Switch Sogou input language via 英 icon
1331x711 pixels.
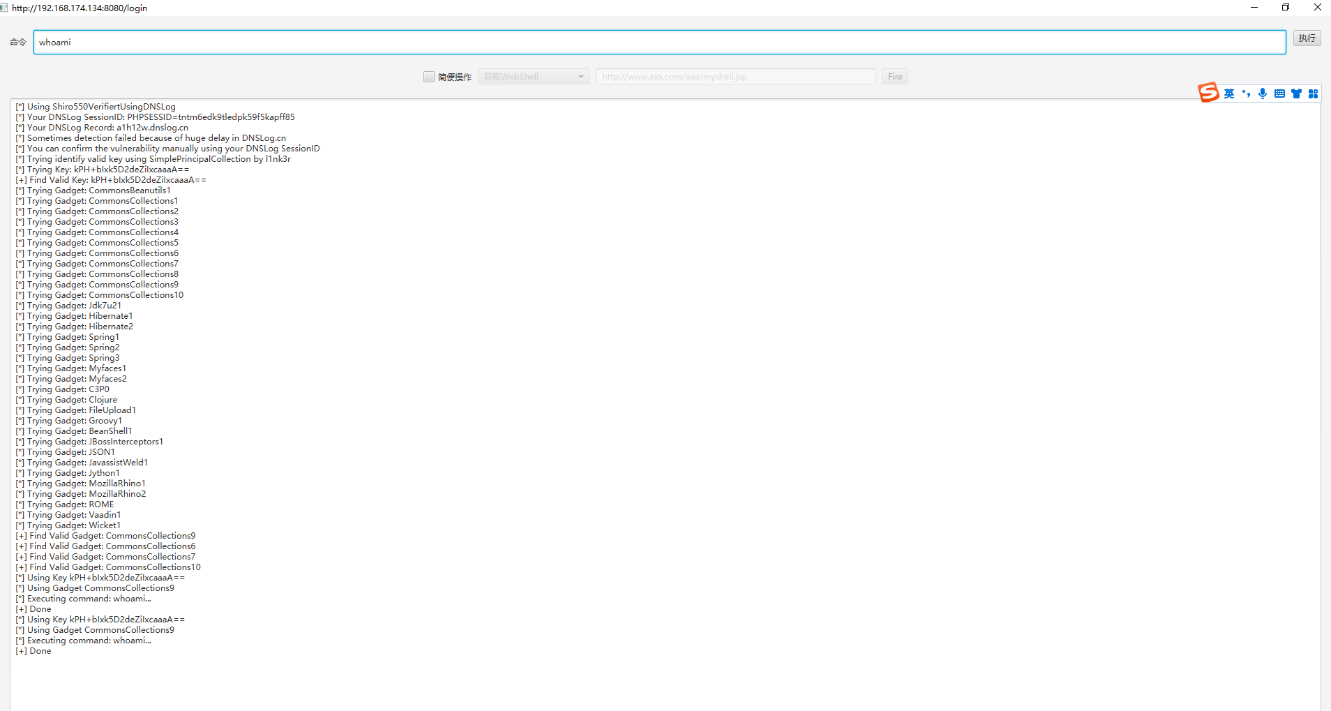click(1229, 93)
